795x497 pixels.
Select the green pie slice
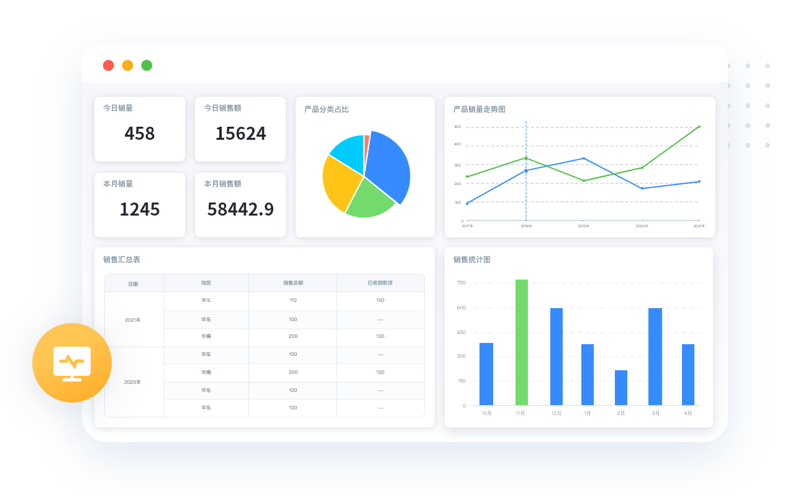click(370, 198)
